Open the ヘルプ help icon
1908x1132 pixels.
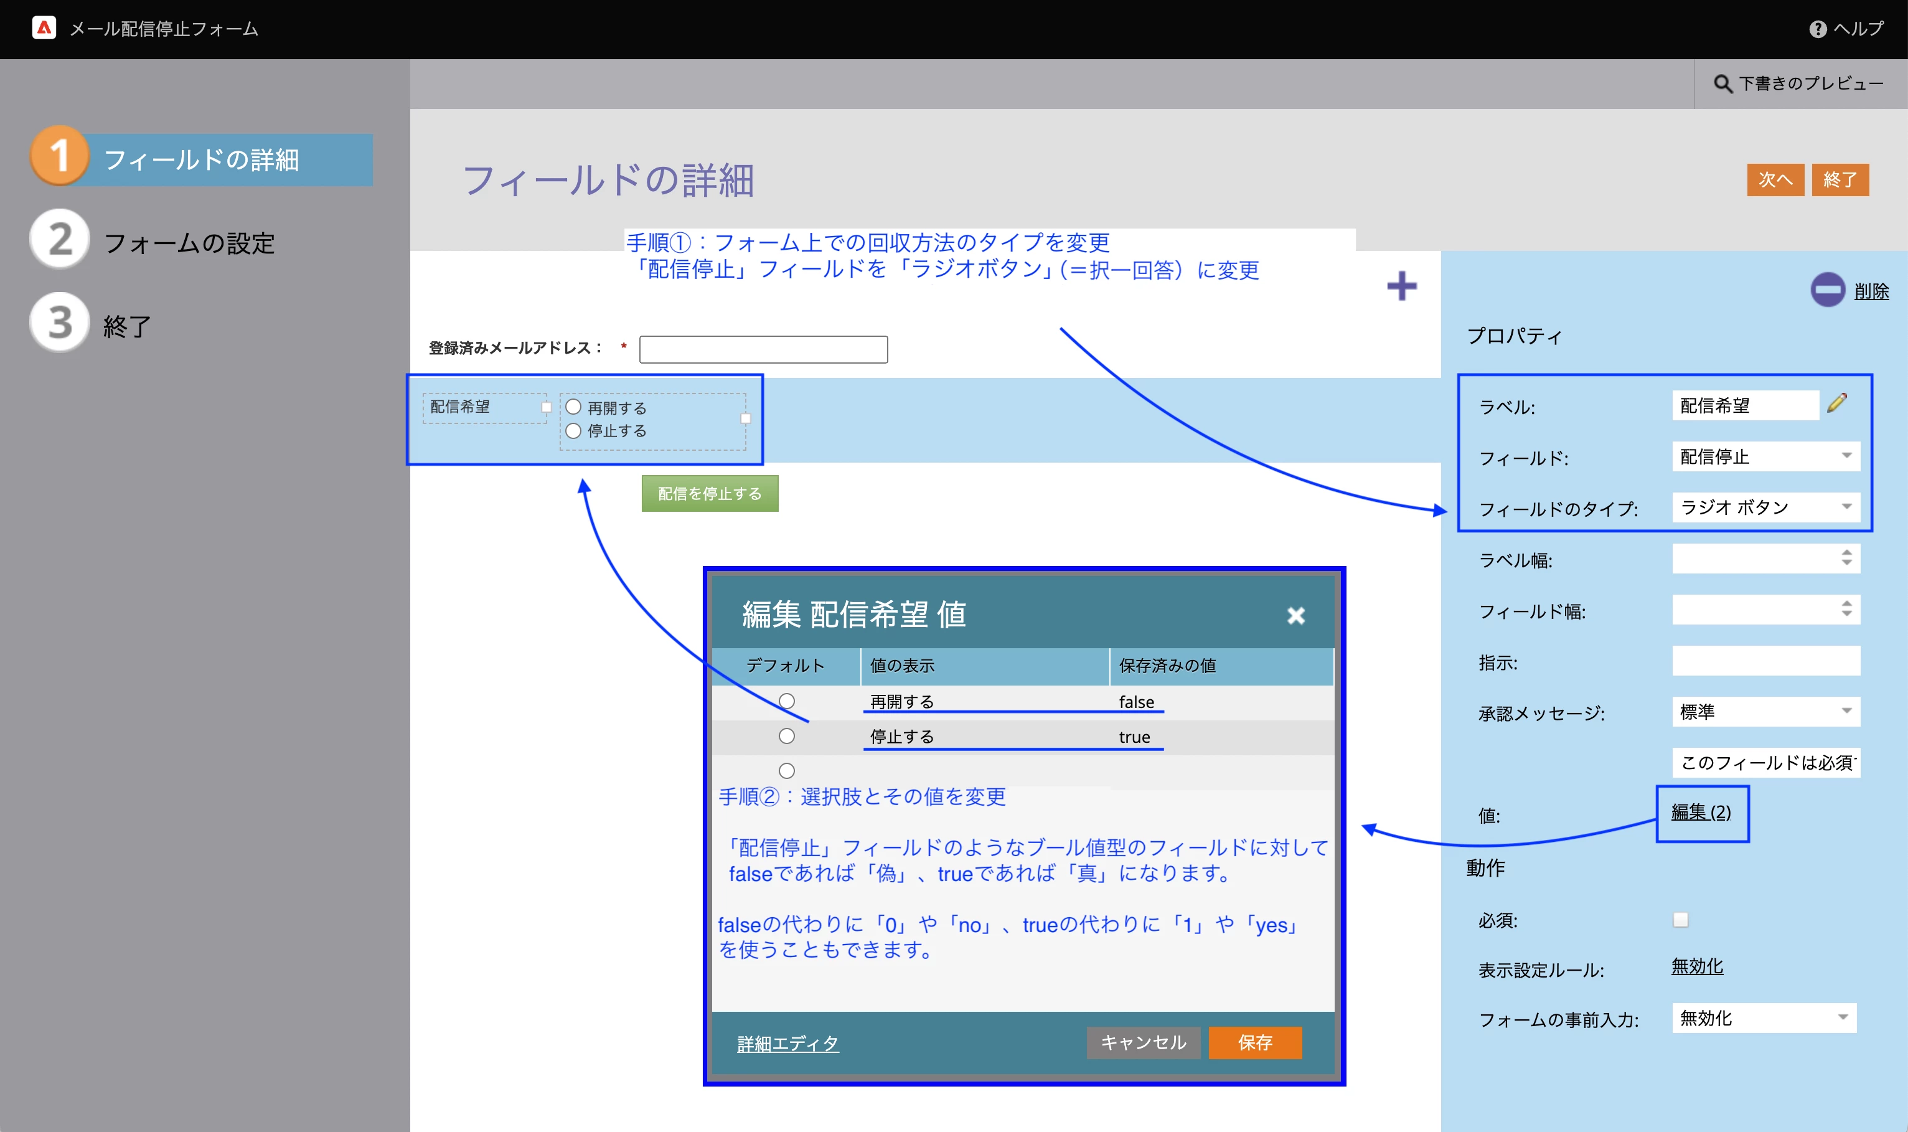coord(1817,29)
